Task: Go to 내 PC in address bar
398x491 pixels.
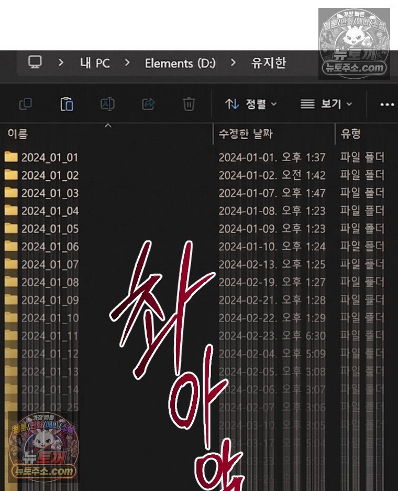Action: pos(95,63)
